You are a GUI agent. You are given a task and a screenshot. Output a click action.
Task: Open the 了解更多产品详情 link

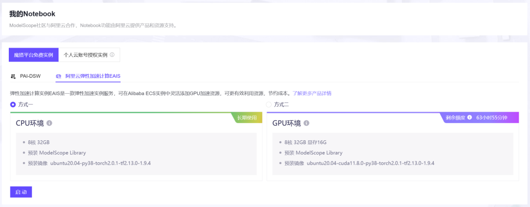(x=312, y=93)
